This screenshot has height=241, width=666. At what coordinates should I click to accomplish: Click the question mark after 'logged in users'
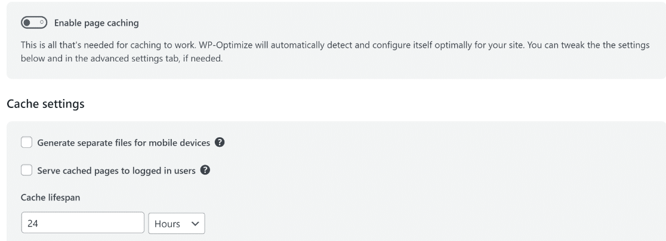click(x=205, y=170)
